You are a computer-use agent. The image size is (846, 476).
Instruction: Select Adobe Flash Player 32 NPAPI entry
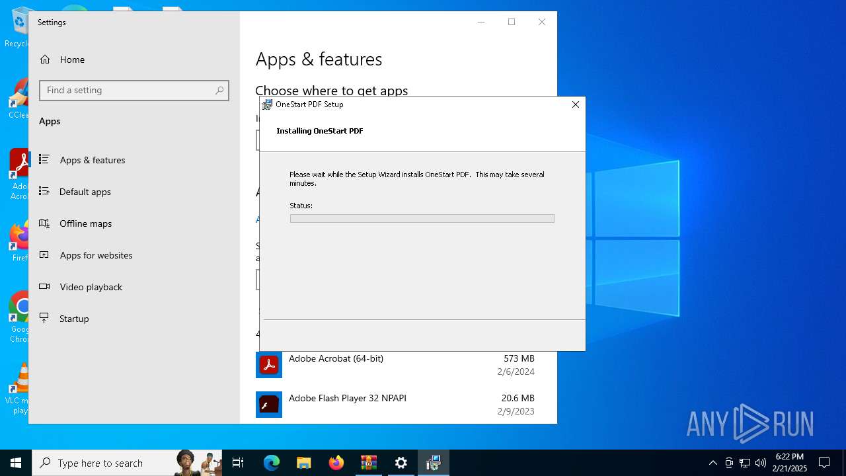[395, 405]
